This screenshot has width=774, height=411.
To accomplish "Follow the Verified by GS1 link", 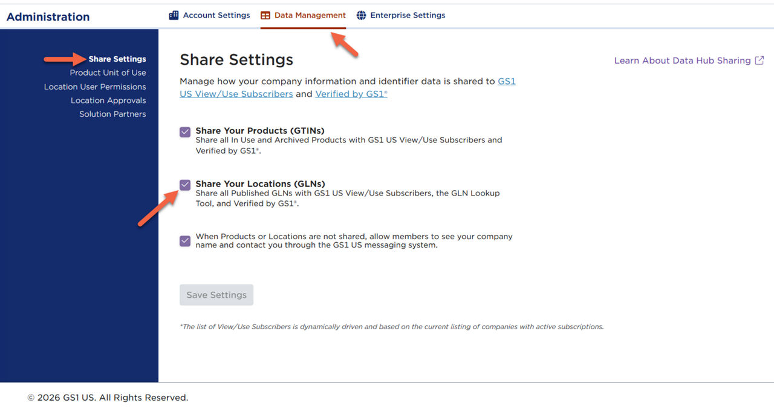I will 351,94.
